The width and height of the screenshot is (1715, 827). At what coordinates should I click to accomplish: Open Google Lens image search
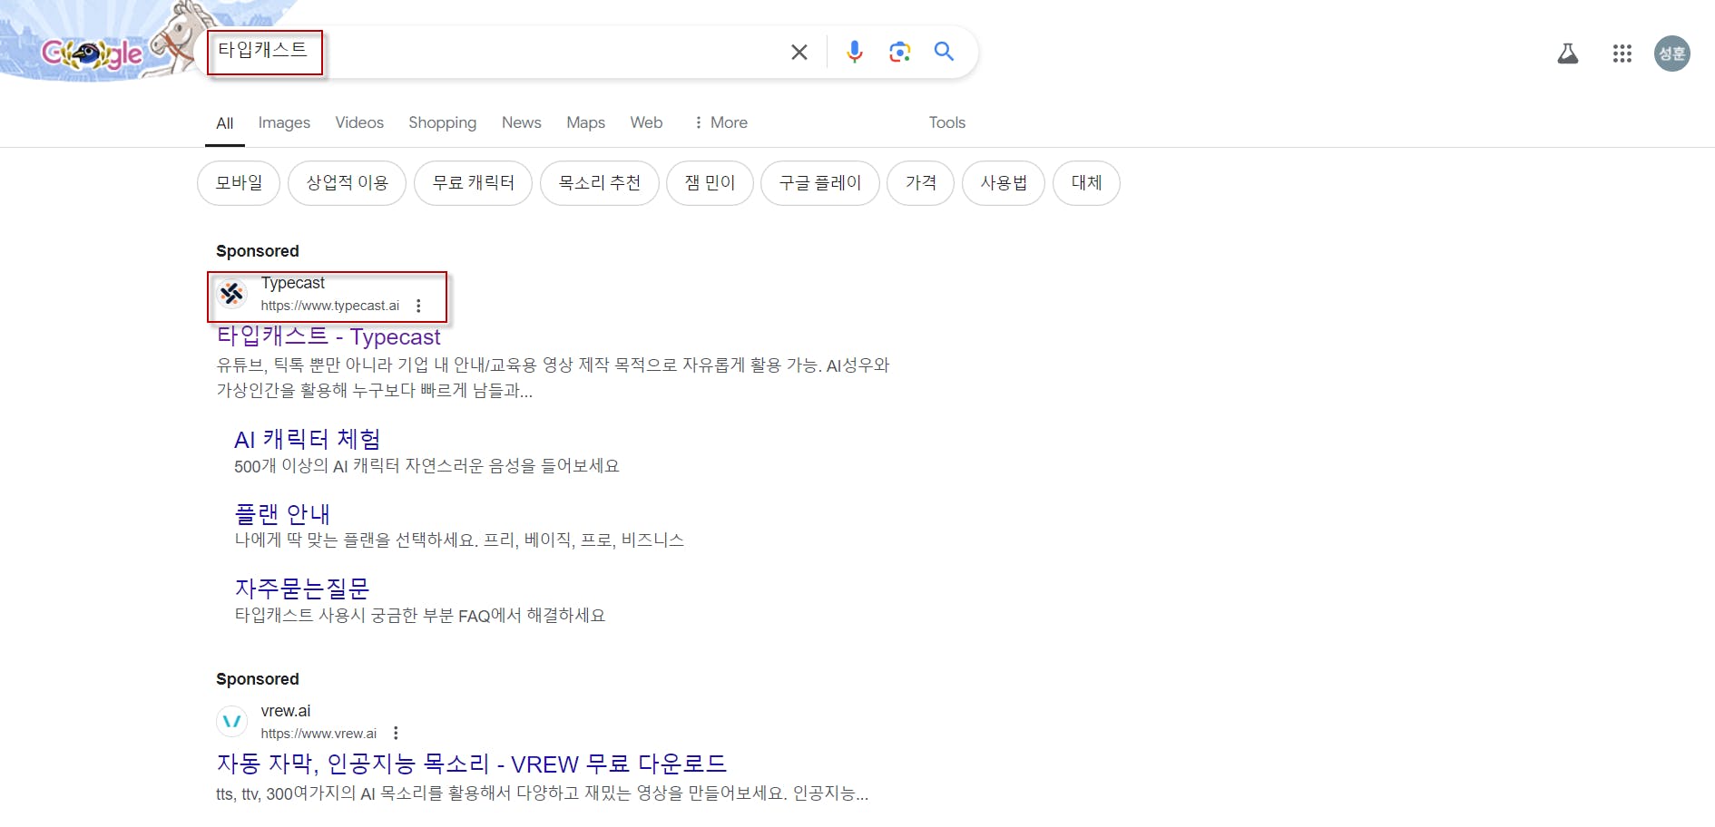(x=899, y=52)
